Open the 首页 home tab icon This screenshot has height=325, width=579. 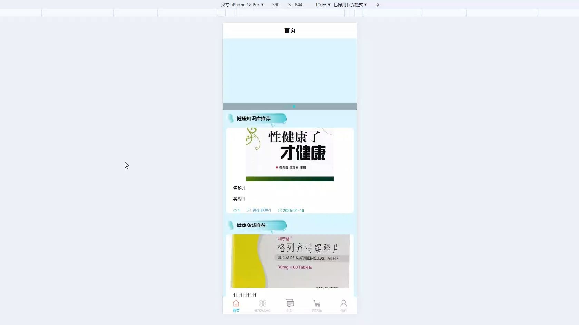(236, 303)
